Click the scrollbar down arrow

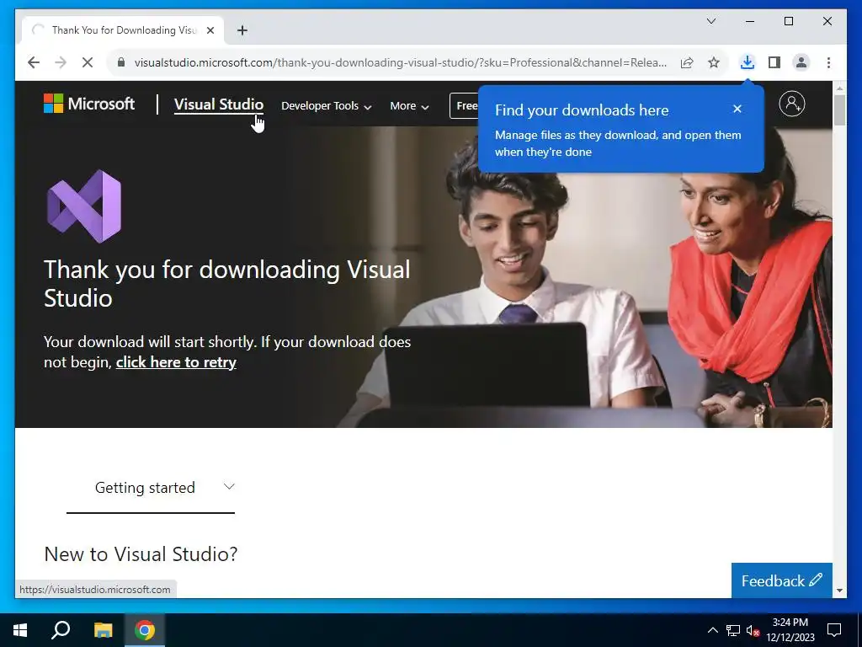(839, 591)
